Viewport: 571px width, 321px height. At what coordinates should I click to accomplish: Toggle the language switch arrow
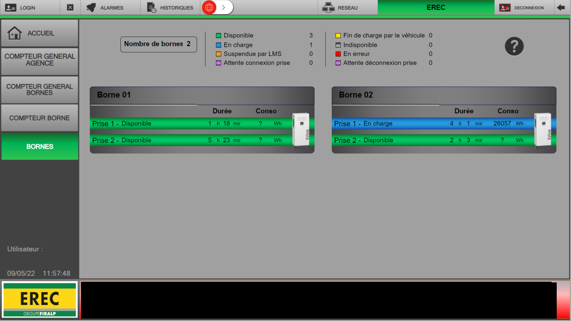pyautogui.click(x=224, y=8)
